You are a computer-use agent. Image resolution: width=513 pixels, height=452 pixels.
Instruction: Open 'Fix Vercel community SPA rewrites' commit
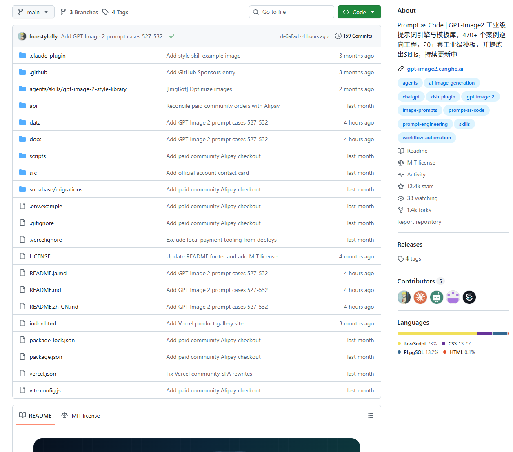click(209, 374)
